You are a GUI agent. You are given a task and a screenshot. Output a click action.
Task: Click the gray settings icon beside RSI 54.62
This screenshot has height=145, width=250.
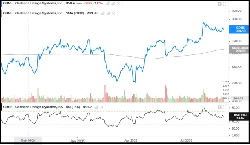tap(96, 107)
